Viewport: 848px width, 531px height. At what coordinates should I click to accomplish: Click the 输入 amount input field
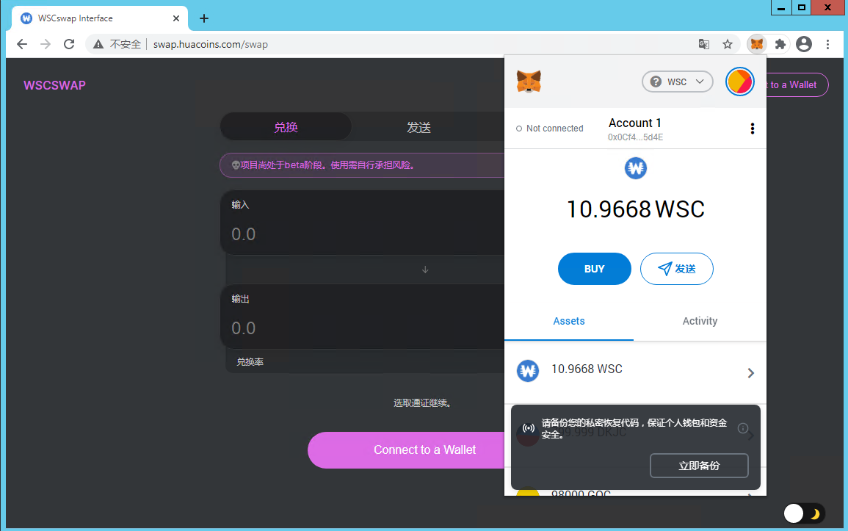pos(363,234)
